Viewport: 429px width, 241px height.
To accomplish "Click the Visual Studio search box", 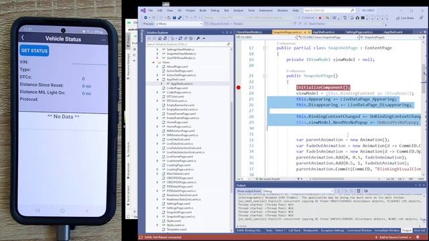I will [329, 11].
